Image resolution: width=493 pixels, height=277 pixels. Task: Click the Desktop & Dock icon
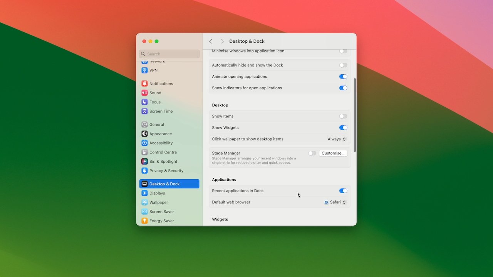(x=144, y=184)
